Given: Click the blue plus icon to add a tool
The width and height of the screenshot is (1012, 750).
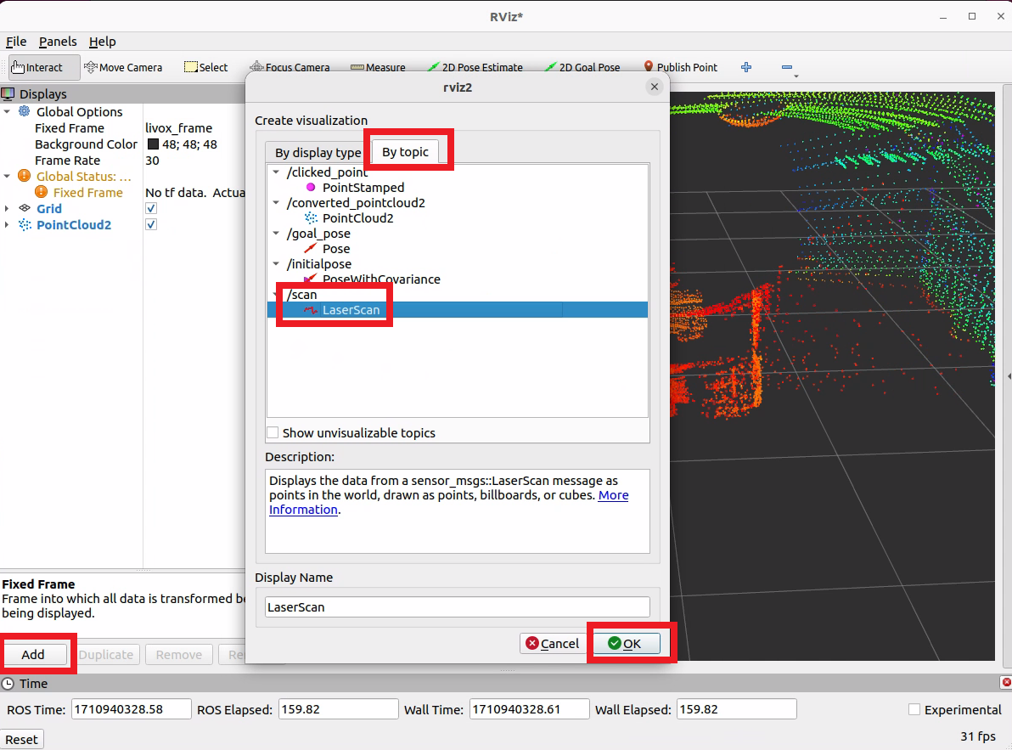Looking at the screenshot, I should point(745,66).
